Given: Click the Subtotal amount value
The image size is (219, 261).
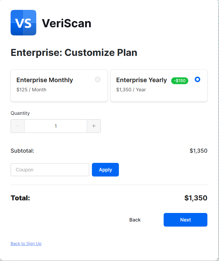Looking at the screenshot, I should [198, 151].
